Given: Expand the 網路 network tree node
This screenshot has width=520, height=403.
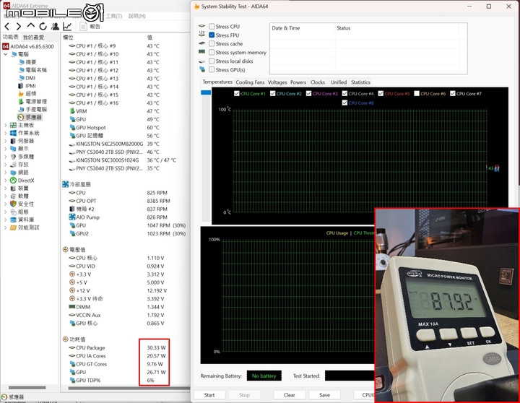Looking at the screenshot, I should click(x=5, y=173).
